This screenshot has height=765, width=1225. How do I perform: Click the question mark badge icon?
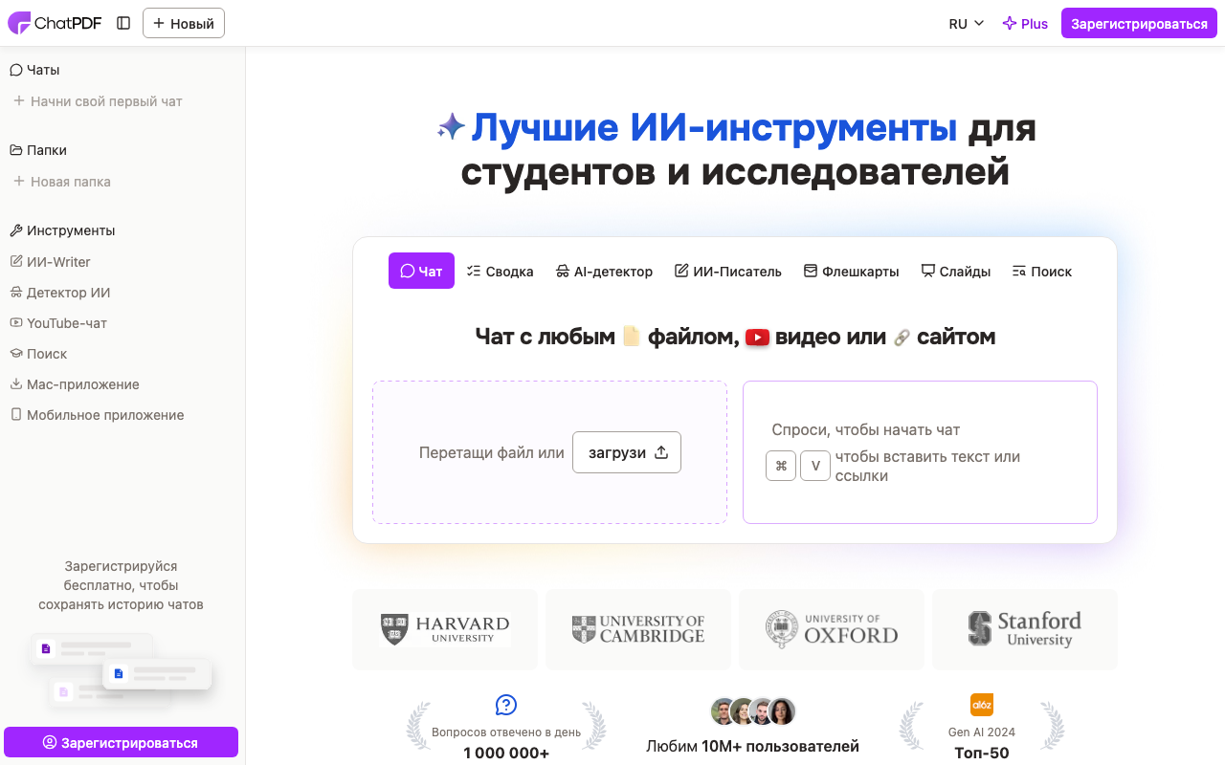click(506, 705)
